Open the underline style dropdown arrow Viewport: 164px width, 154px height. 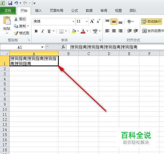tap(53, 31)
